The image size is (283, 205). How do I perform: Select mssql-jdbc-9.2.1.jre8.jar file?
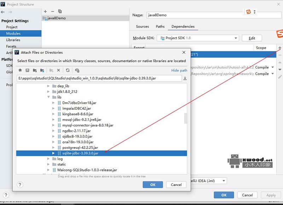coord(82,119)
